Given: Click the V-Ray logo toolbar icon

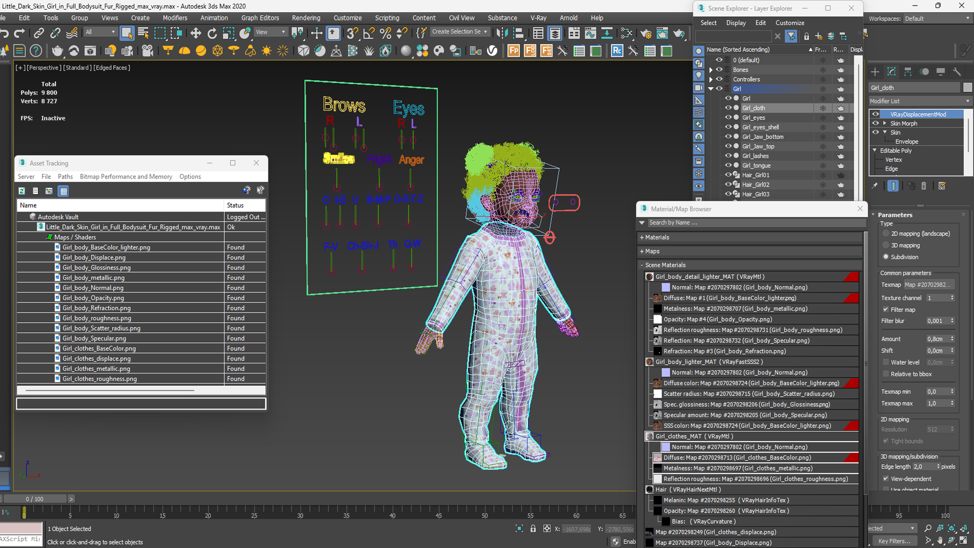Looking at the screenshot, I should point(492,51).
